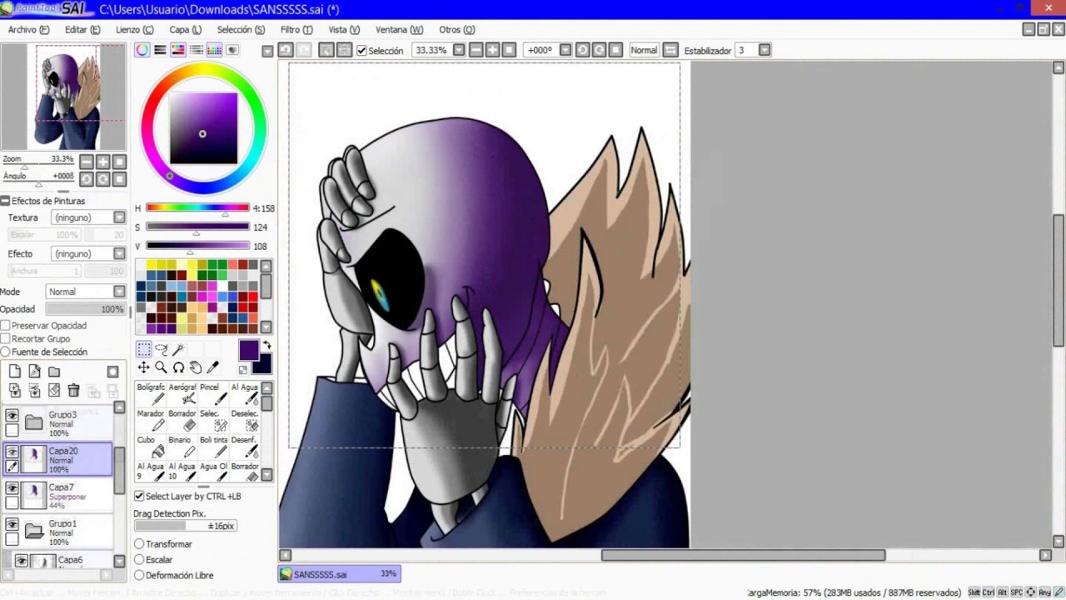Open the Lienzo menu
Screen dimensions: 1066x600
coord(134,29)
